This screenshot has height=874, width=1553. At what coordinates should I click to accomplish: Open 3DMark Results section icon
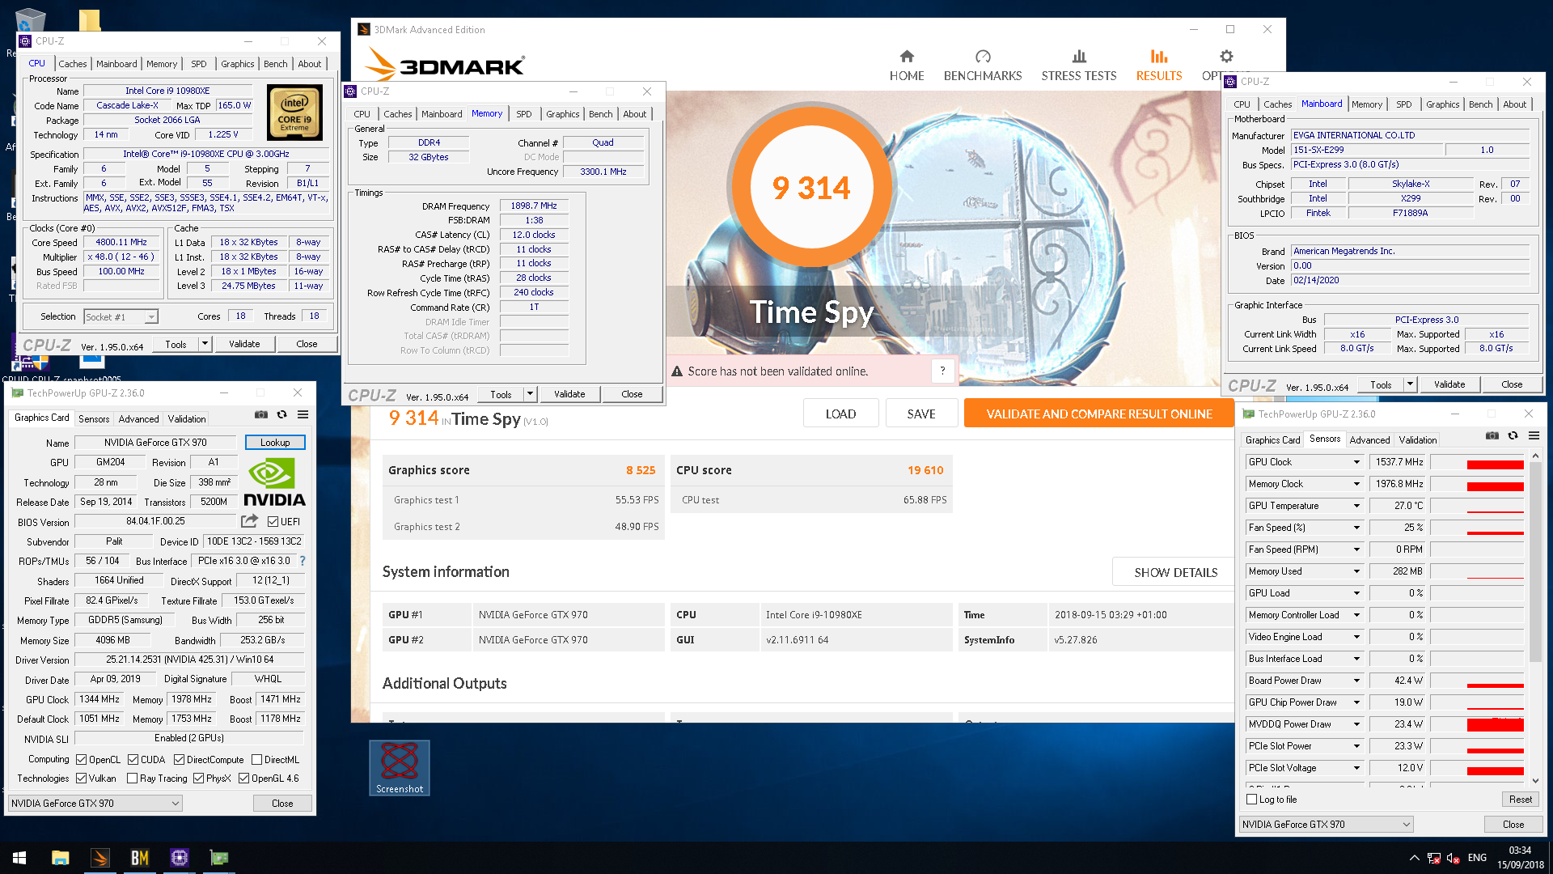point(1159,57)
